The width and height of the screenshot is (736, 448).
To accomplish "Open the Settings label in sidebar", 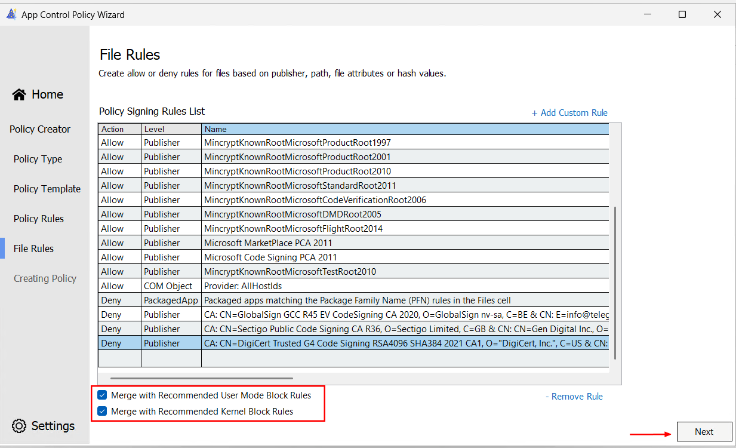I will [53, 426].
